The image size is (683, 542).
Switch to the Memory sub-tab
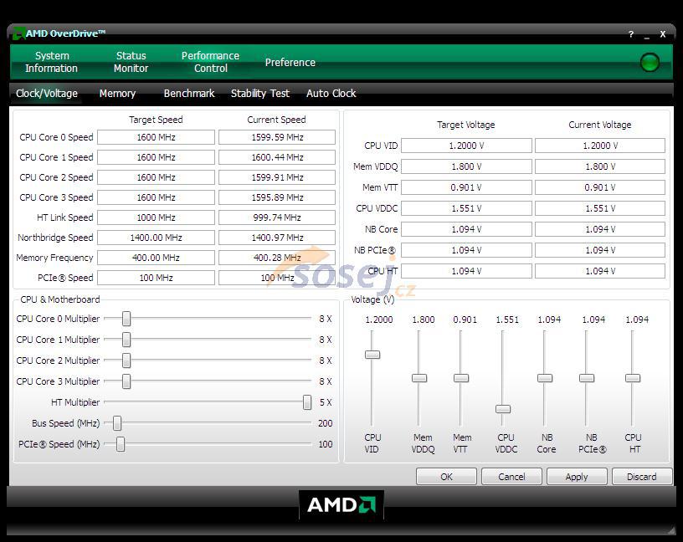point(117,93)
